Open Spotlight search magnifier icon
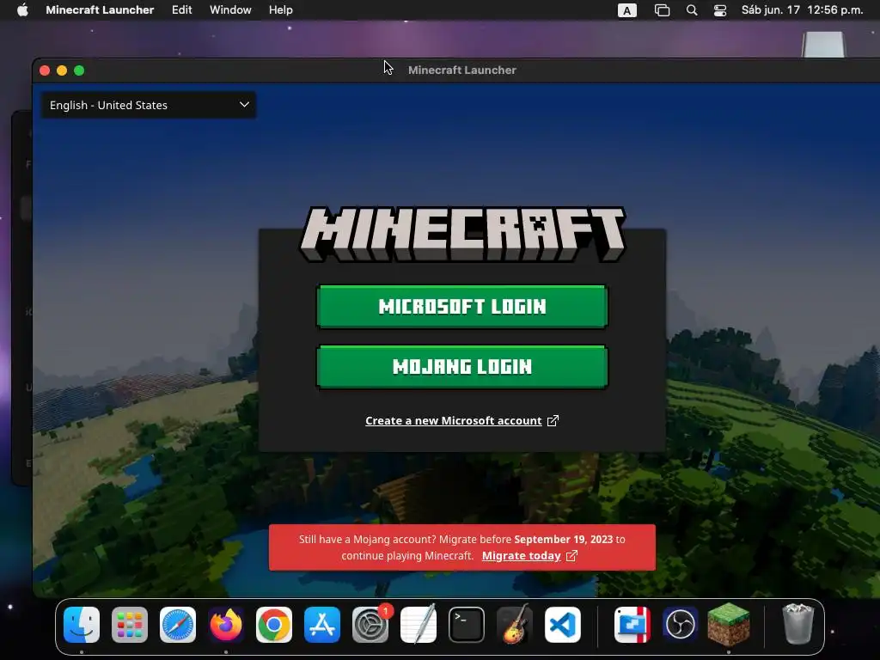The height and width of the screenshot is (660, 880). coord(692,10)
